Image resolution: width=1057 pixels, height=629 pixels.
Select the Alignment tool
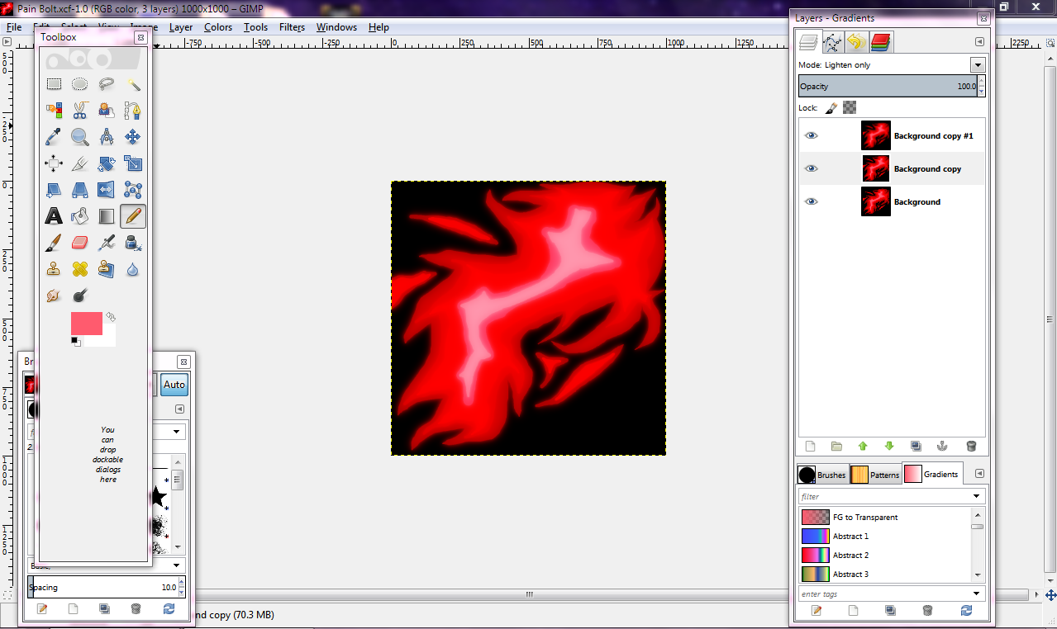pos(54,163)
